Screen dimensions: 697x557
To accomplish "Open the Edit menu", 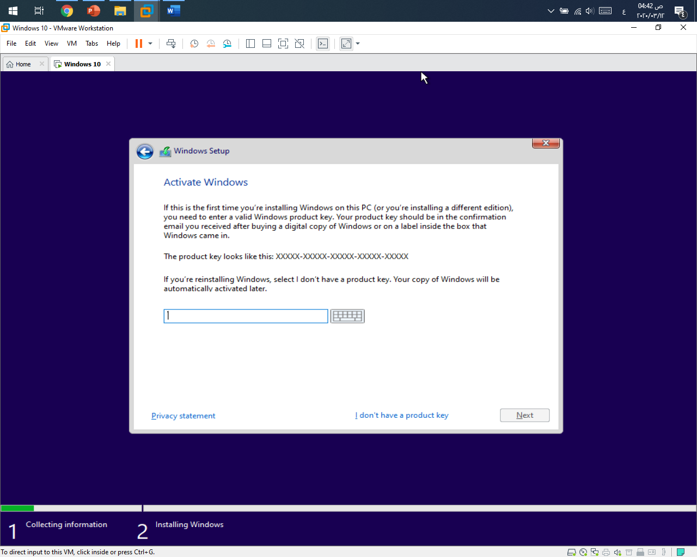I will (x=30, y=44).
